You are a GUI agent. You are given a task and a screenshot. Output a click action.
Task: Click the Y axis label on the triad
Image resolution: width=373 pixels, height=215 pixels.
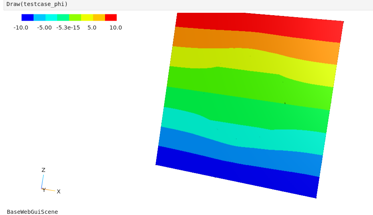pyautogui.click(x=44, y=190)
